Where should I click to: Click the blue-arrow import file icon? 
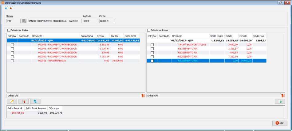tap(6, 8)
